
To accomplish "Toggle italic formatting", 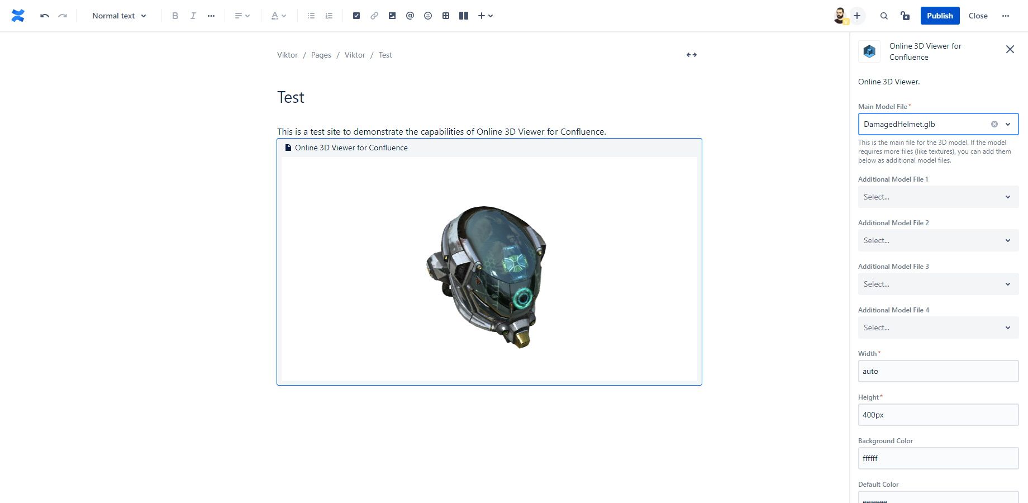I will [x=193, y=16].
